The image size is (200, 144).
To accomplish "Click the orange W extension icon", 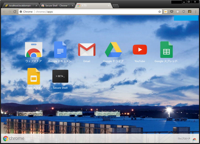I will coord(165,12).
